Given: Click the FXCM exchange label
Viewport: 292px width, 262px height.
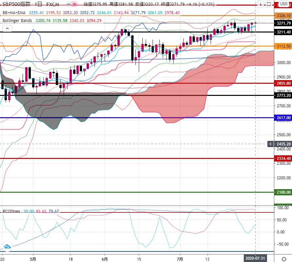Looking at the screenshot, I should [x=52, y=4].
